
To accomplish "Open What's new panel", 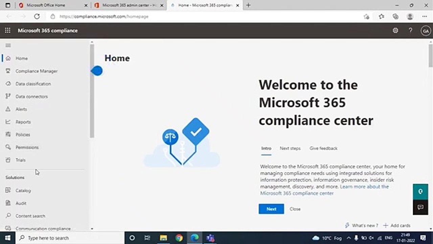I will pos(361,225).
